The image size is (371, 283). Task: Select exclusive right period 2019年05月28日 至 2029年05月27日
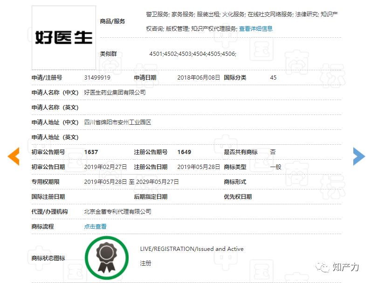(131, 182)
